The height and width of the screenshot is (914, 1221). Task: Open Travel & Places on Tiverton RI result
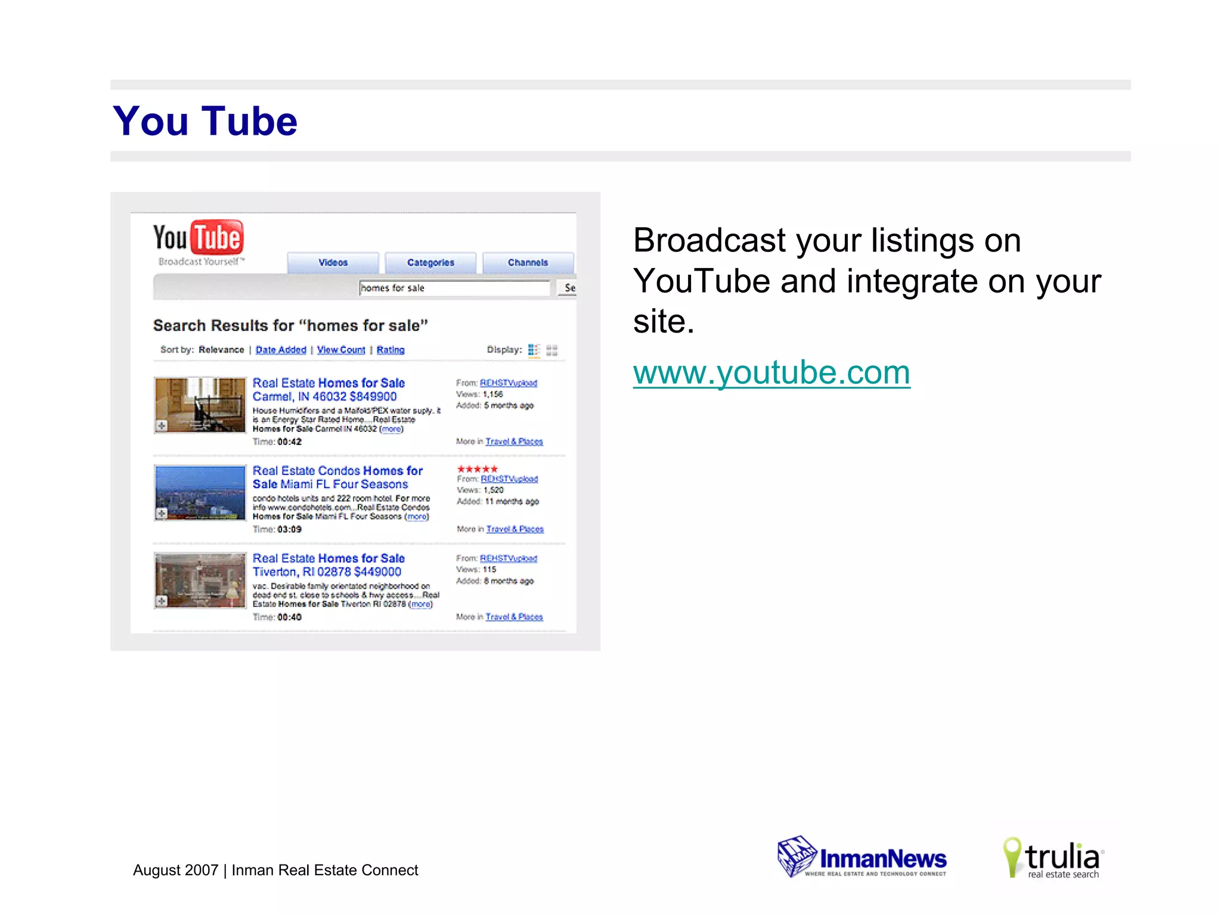514,617
